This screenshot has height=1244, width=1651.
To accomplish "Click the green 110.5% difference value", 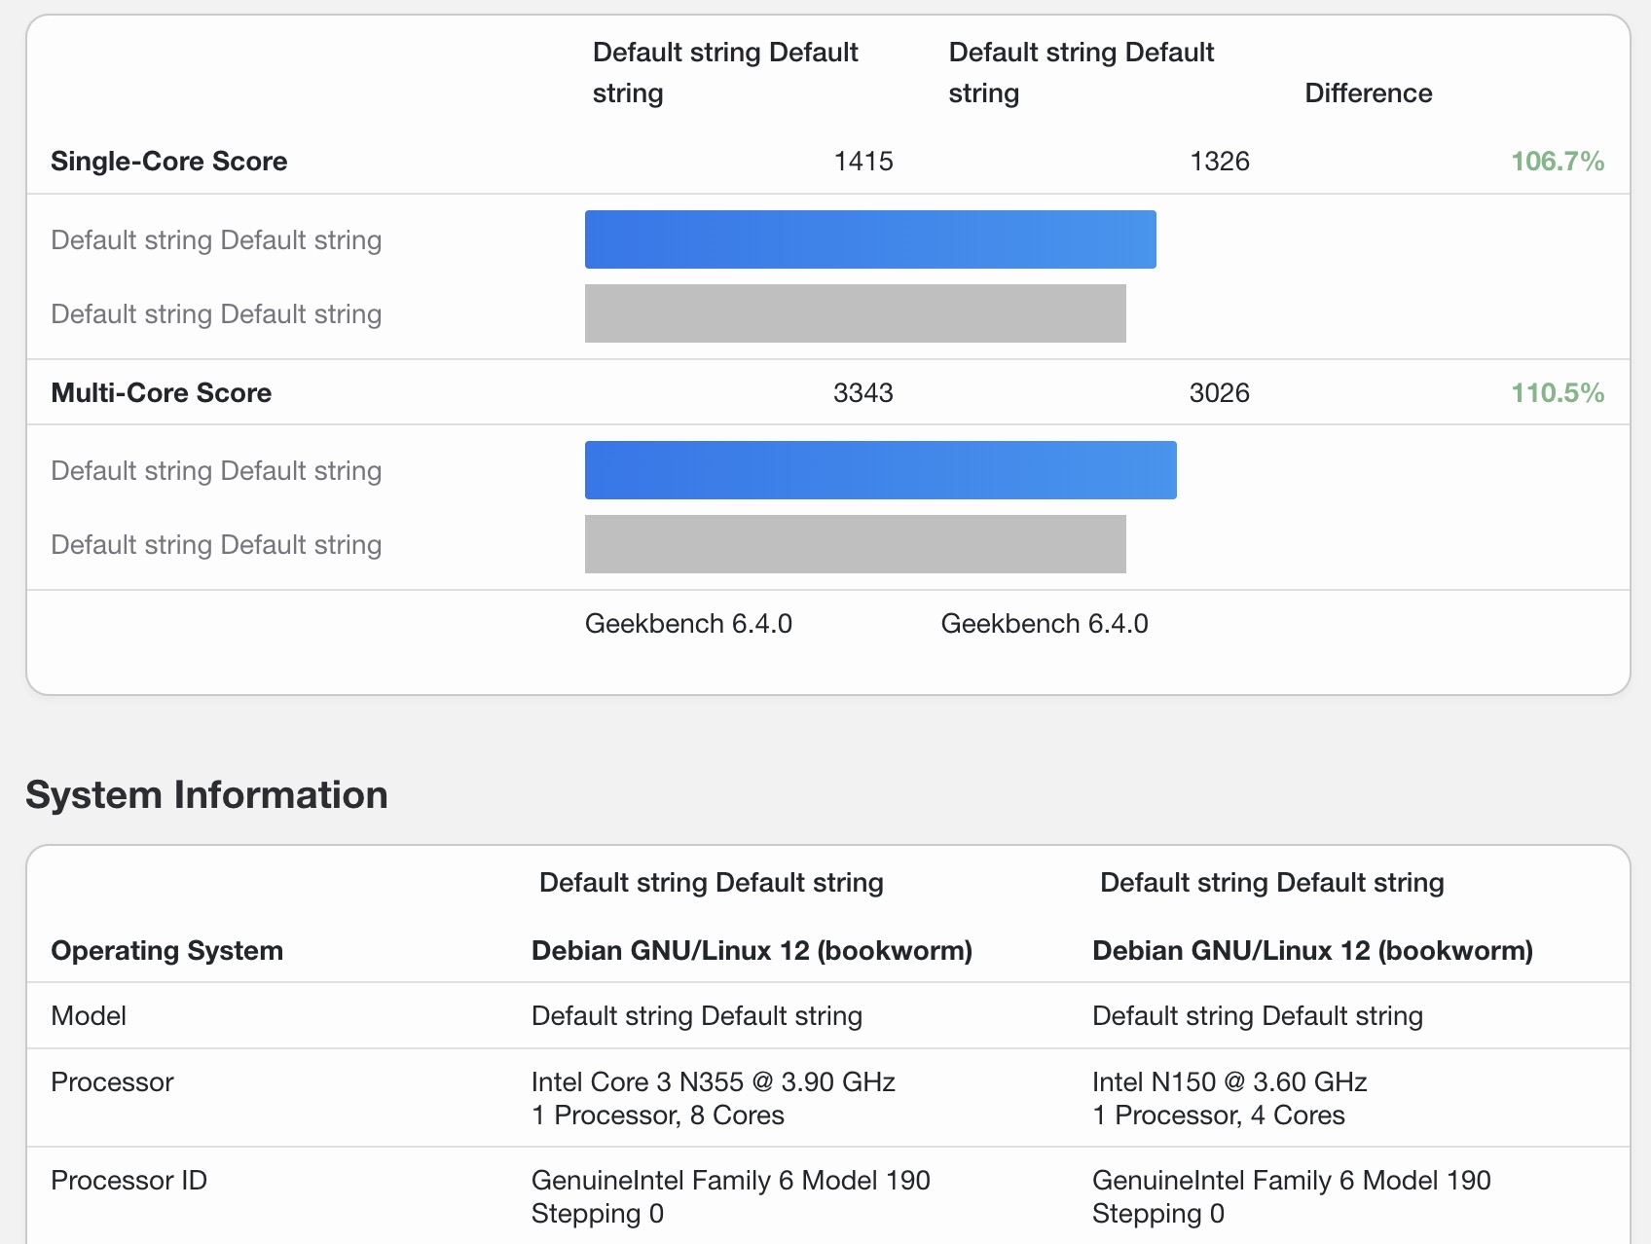I will point(1557,393).
